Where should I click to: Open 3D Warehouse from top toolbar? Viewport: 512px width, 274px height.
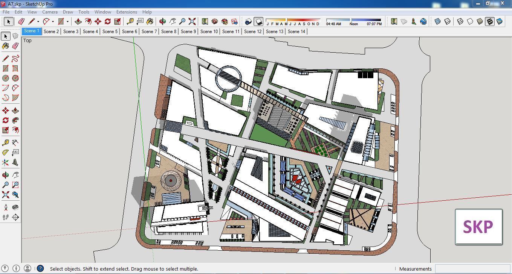coord(215,21)
